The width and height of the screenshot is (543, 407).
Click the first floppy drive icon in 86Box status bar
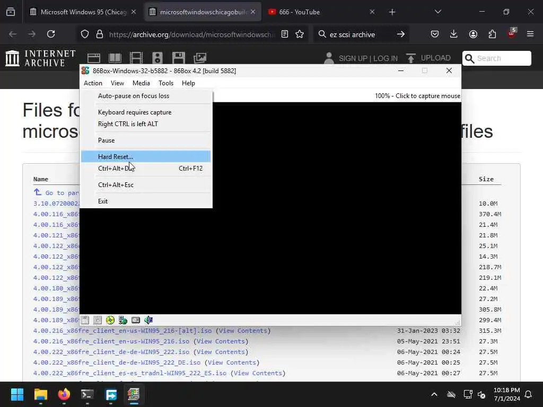[85, 320]
